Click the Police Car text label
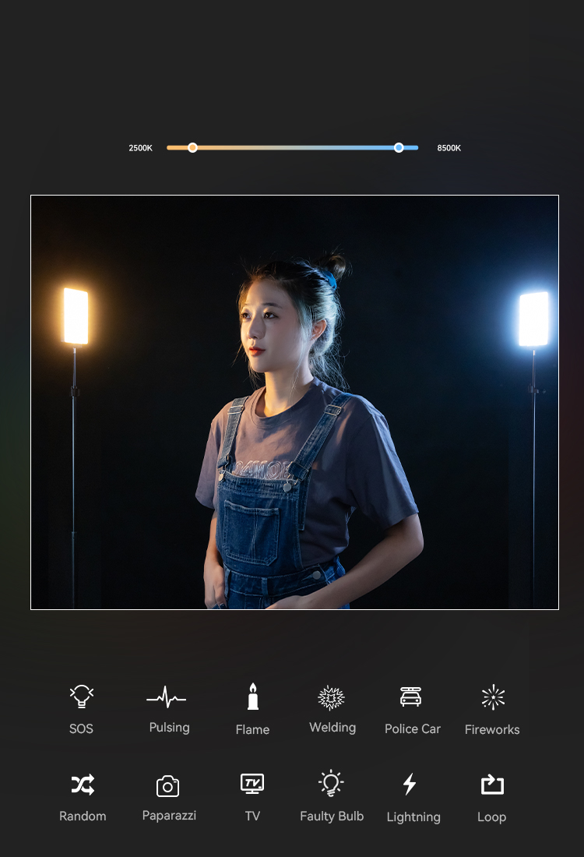The width and height of the screenshot is (584, 857). 413,729
